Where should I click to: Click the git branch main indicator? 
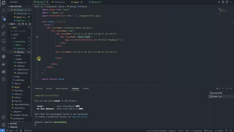(10, 131)
